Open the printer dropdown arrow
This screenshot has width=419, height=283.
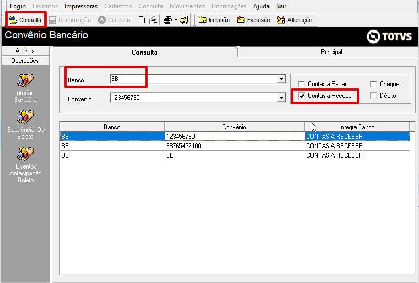[x=176, y=20]
